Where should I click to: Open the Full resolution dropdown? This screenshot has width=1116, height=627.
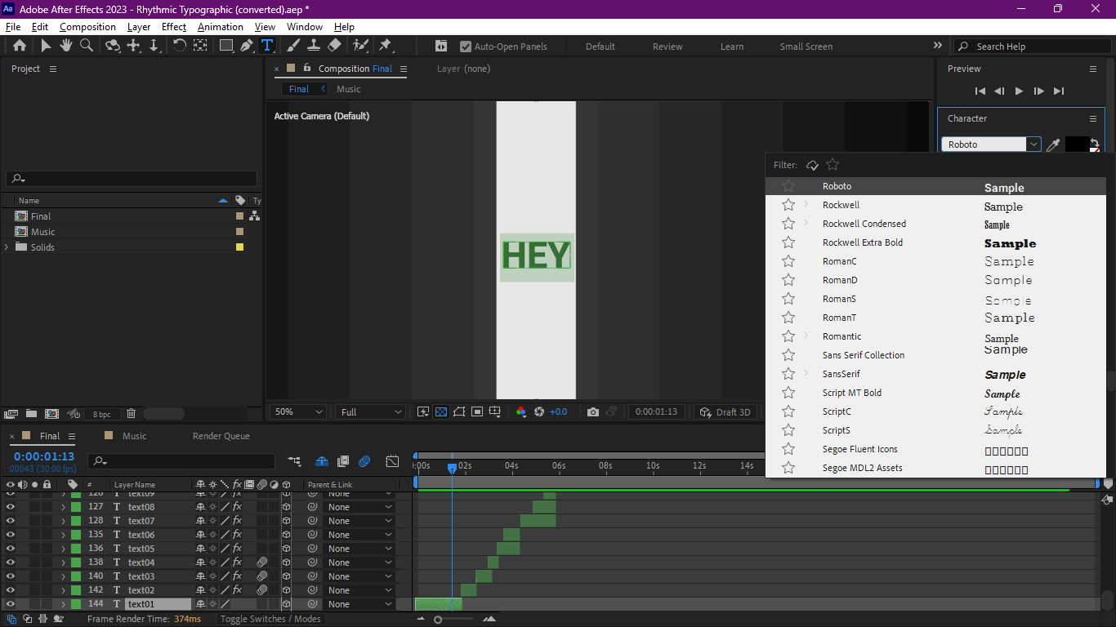[x=371, y=411]
